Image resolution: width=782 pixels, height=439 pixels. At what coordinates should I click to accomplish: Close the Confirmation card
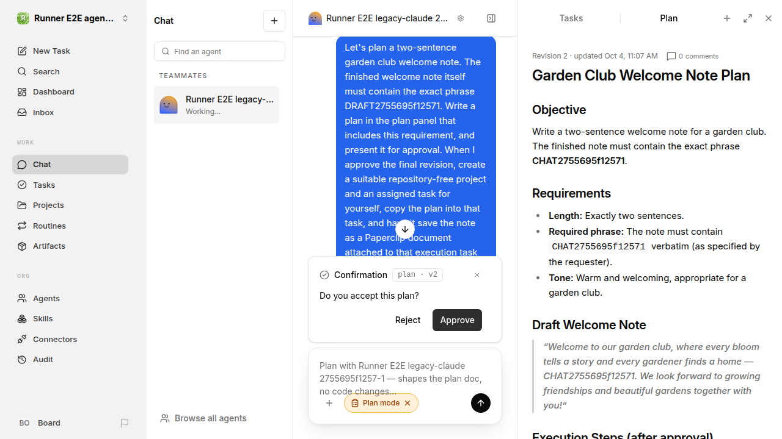click(x=477, y=275)
